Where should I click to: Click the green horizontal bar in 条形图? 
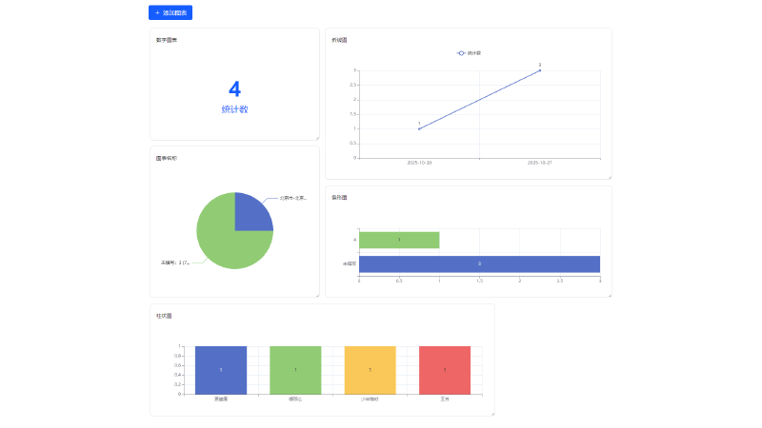coord(399,240)
